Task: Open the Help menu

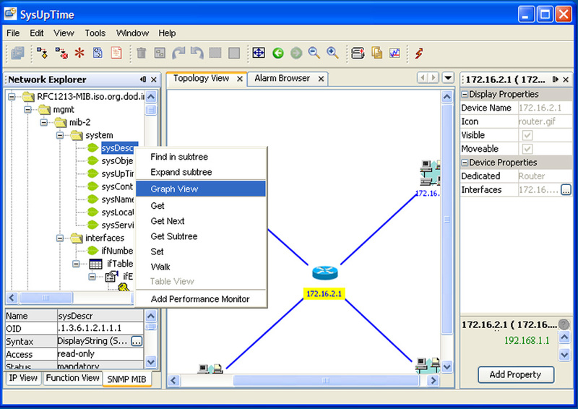Action: pos(167,33)
